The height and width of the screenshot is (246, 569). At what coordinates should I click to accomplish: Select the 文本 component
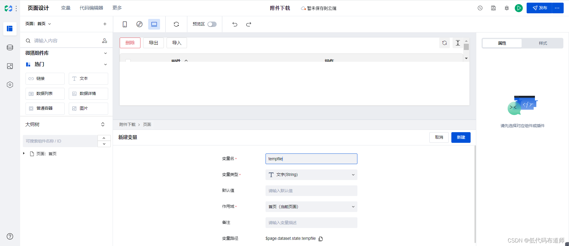tap(88, 79)
